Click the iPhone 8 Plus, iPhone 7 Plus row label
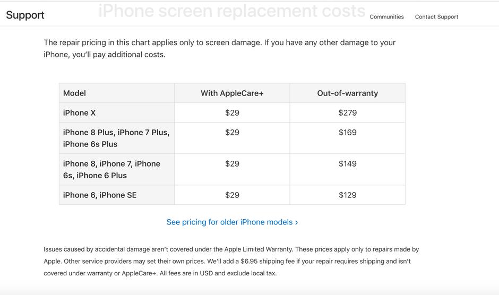 116,138
